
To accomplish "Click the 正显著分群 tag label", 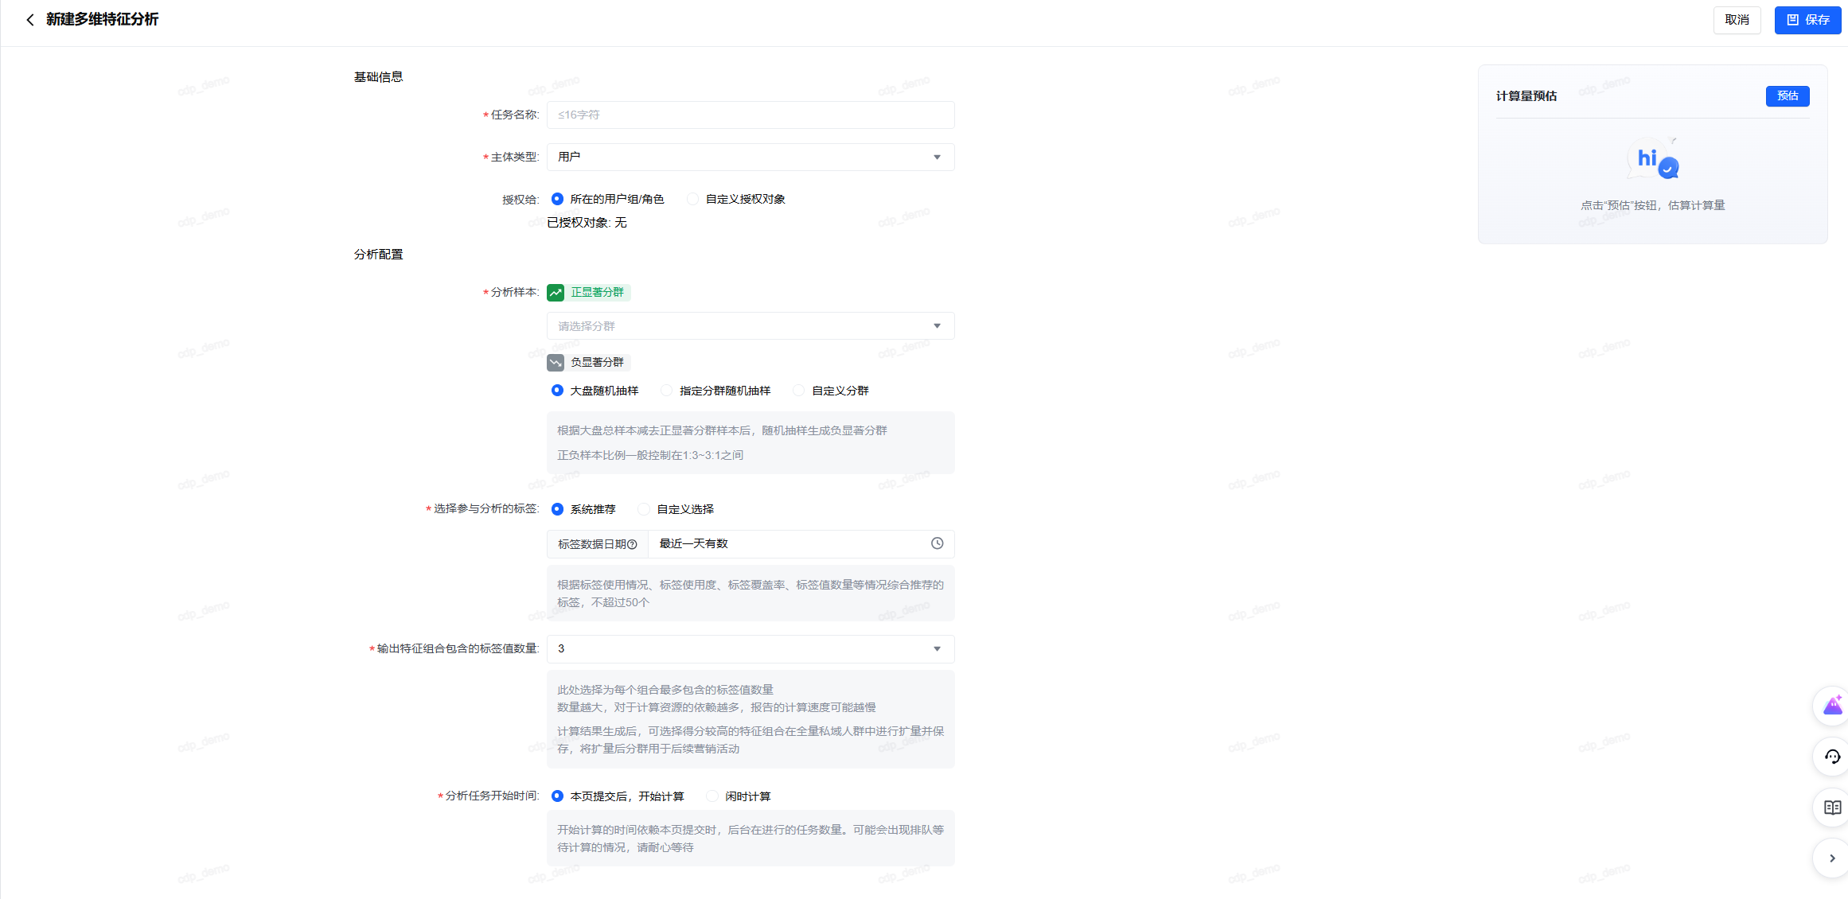I will [x=598, y=293].
